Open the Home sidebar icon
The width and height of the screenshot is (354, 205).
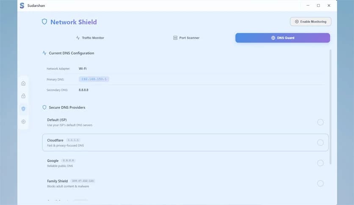point(23,83)
